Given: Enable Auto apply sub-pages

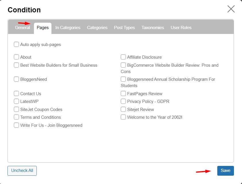Looking at the screenshot, I should [x=16, y=44].
